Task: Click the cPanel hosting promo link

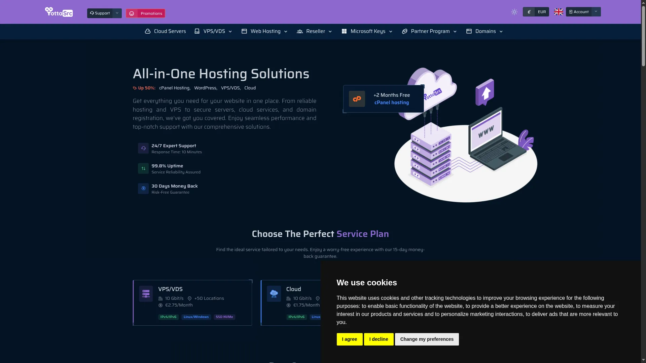Action: coord(392,103)
